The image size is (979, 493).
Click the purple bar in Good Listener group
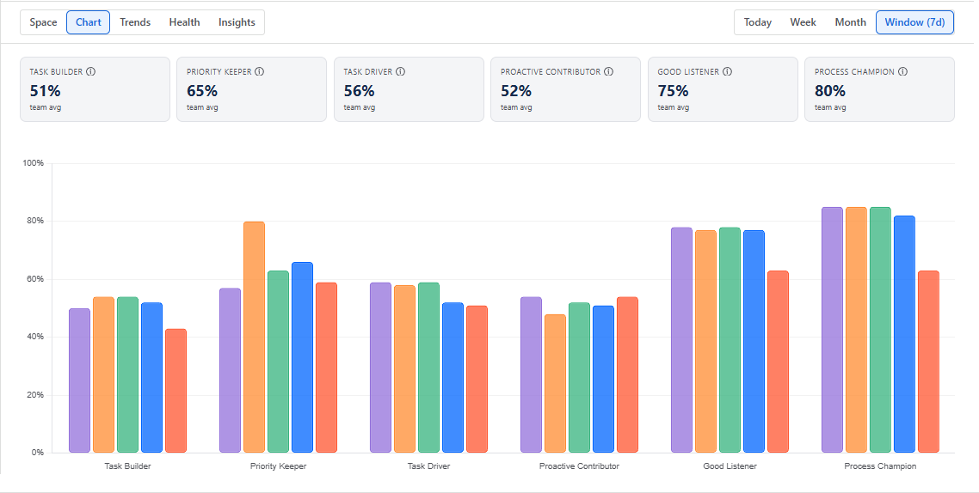pos(682,339)
